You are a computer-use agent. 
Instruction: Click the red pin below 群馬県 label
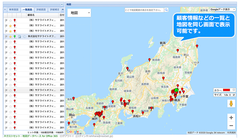pyautogui.click(x=163, y=78)
